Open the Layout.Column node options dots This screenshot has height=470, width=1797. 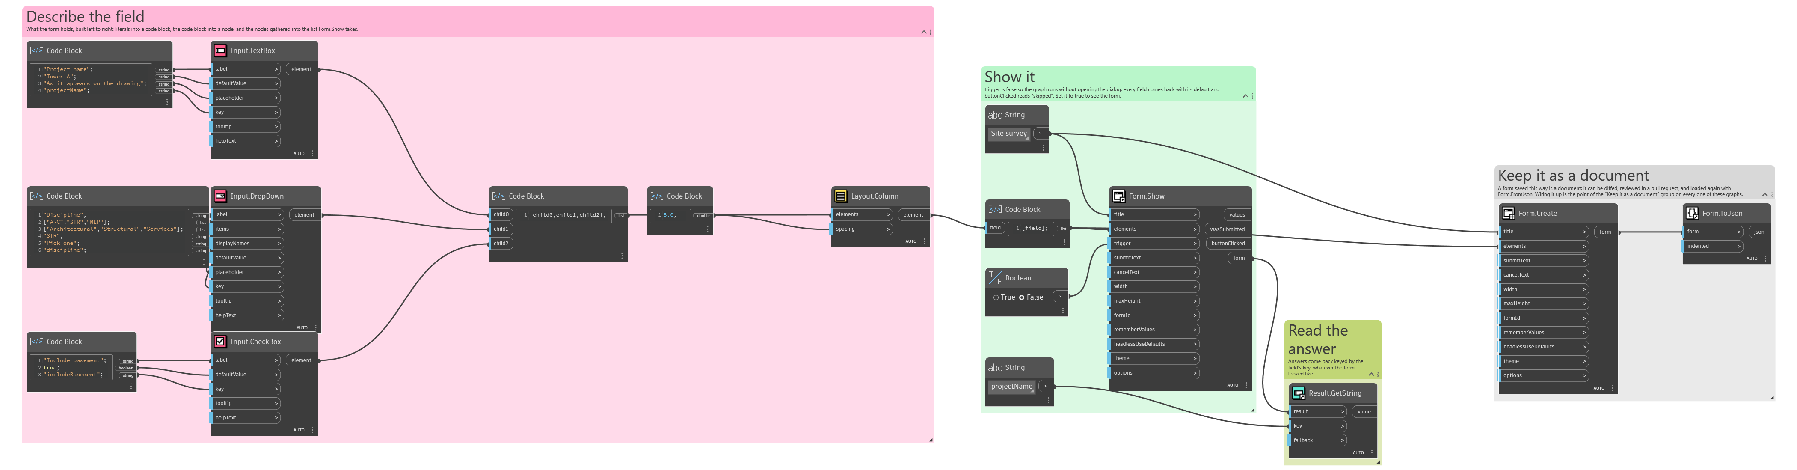[925, 241]
